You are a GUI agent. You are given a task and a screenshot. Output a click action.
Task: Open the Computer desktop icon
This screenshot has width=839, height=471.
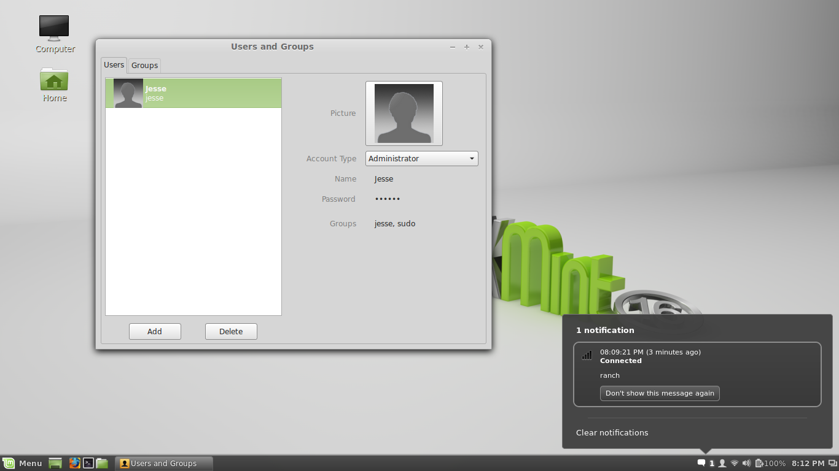tap(54, 34)
